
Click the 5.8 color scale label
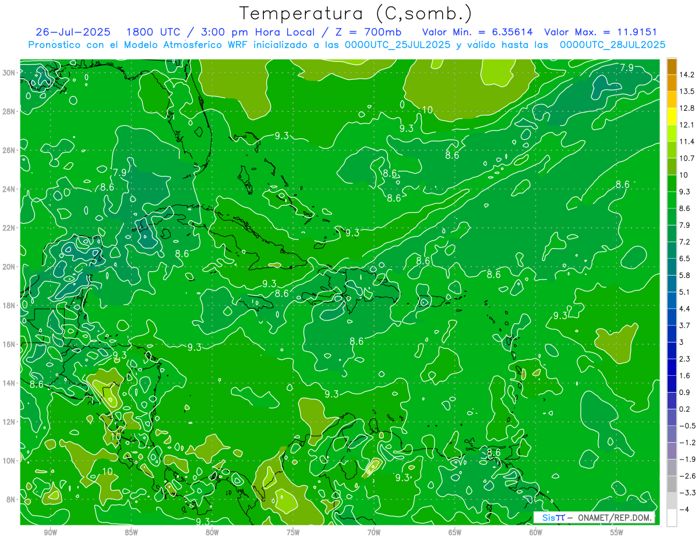685,275
